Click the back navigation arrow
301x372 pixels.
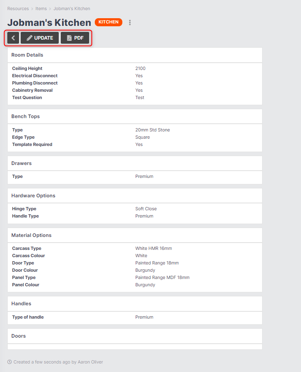pyautogui.click(x=13, y=38)
